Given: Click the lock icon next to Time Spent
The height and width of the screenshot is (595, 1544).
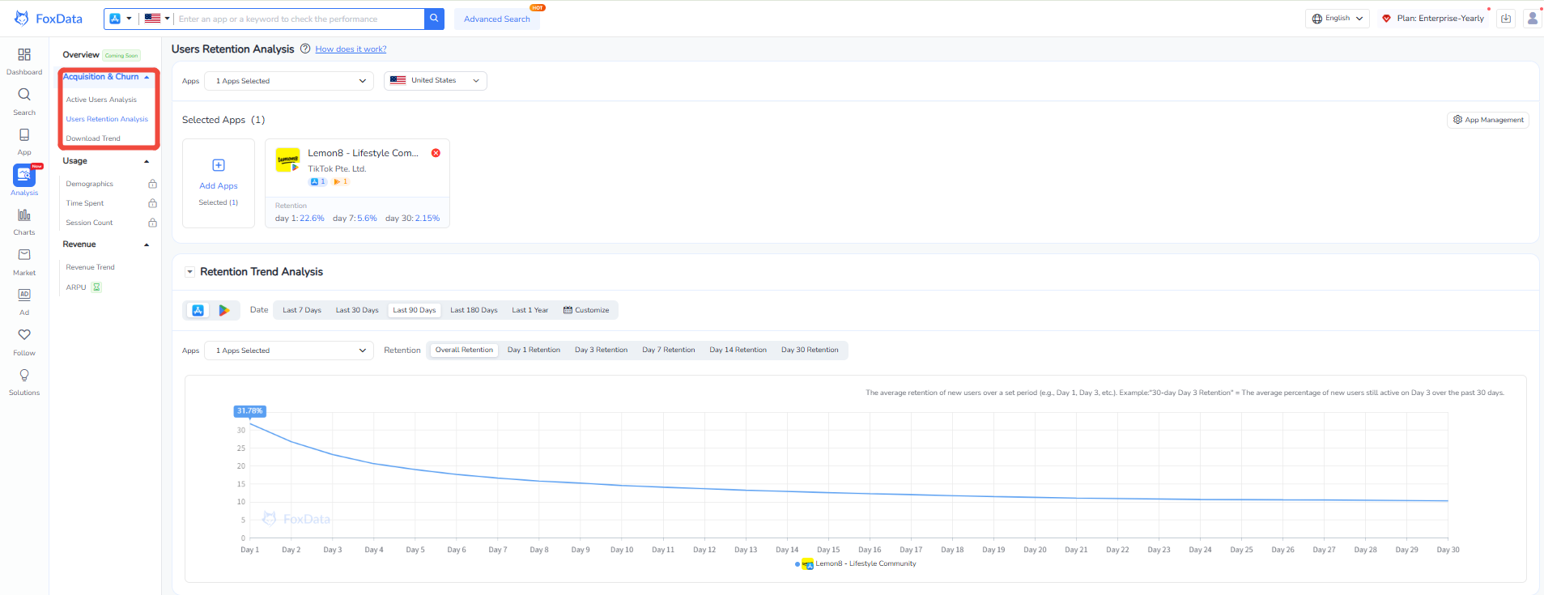Looking at the screenshot, I should coord(152,203).
